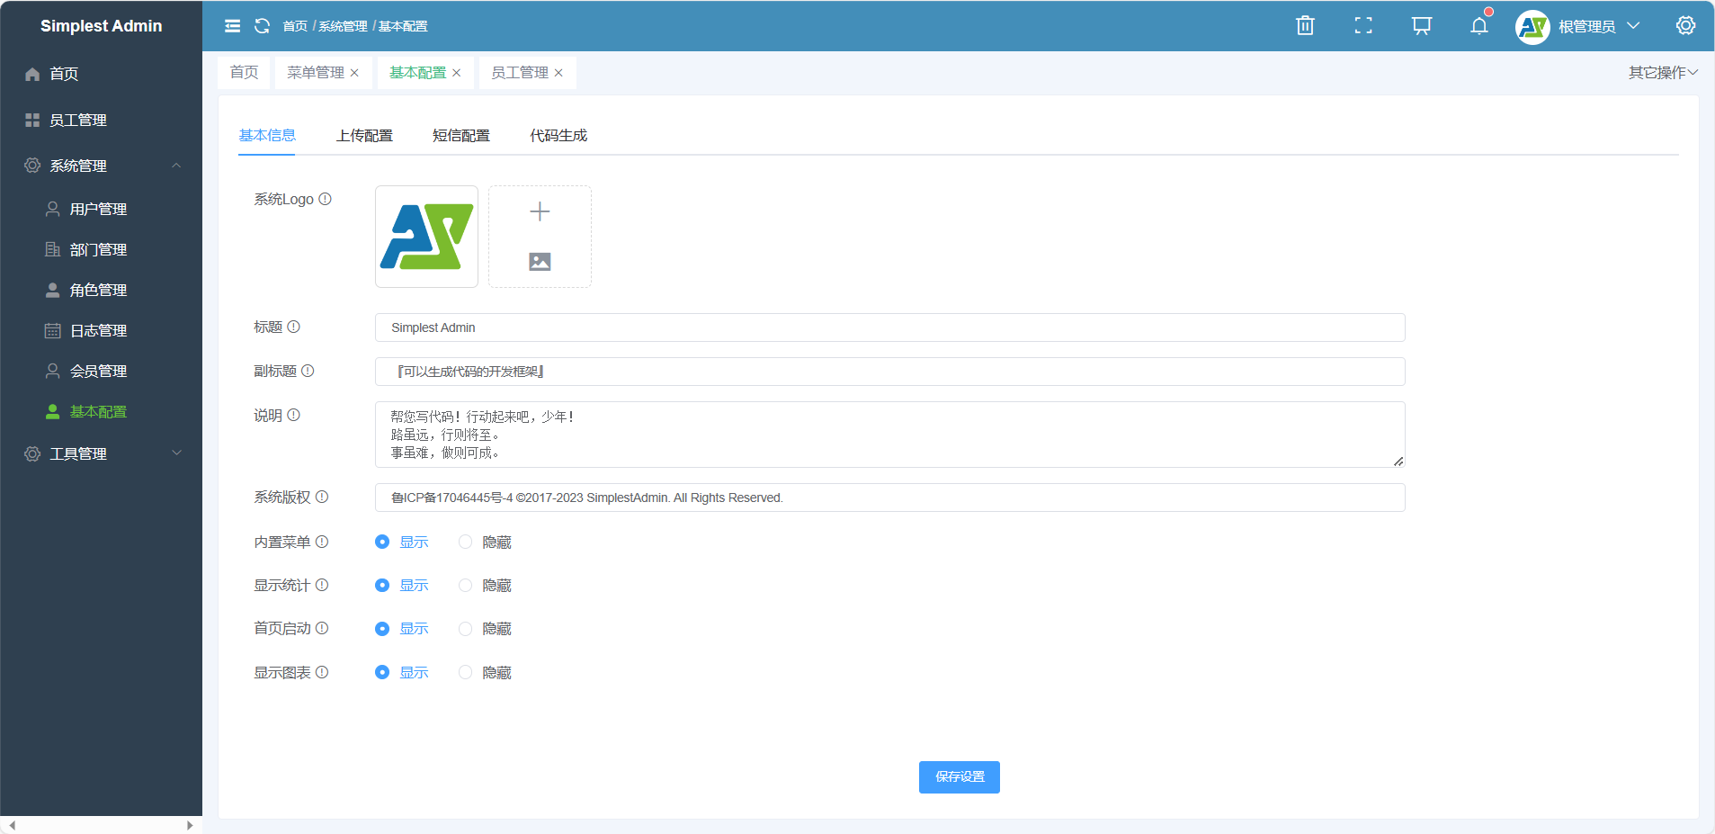This screenshot has width=1715, height=834.
Task: Switch to the 上传配置 tab
Action: (x=364, y=136)
